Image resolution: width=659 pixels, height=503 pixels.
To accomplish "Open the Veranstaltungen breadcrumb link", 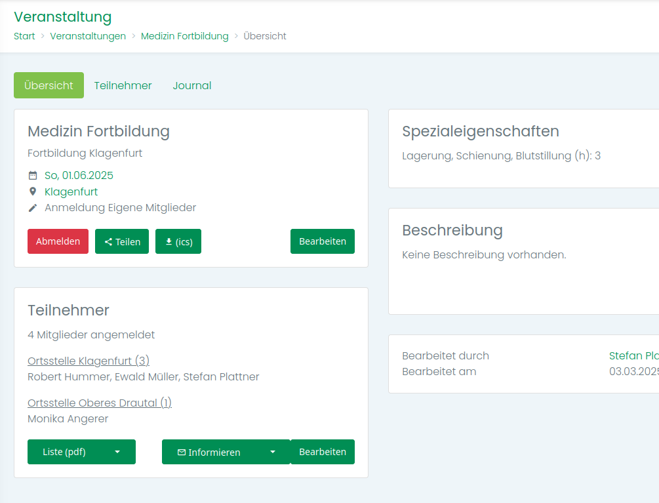I will 88,36.
